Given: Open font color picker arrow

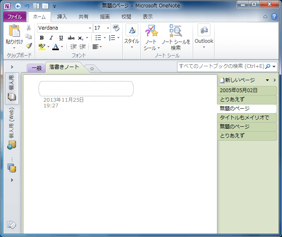Looking at the screenshot, I should (x=62, y=47).
